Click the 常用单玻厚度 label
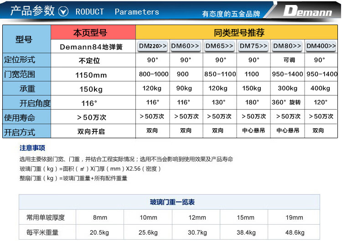The width and height of the screenshot is (342, 241). pyautogui.click(x=46, y=217)
